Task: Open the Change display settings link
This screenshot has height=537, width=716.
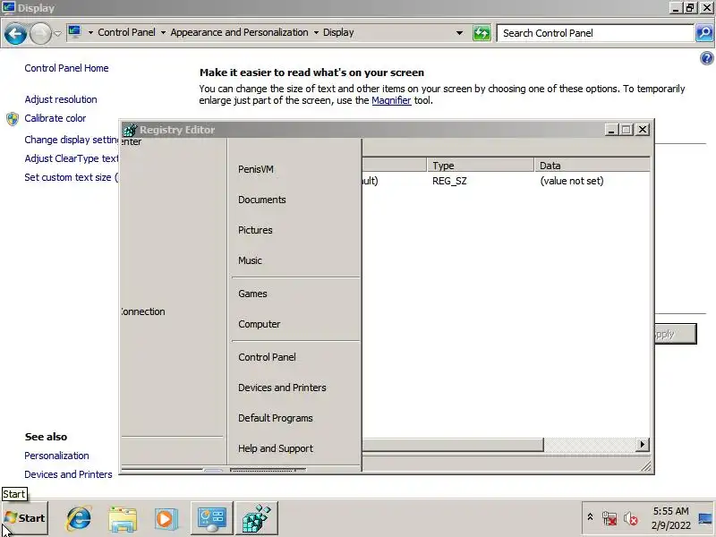Action: [x=72, y=140]
